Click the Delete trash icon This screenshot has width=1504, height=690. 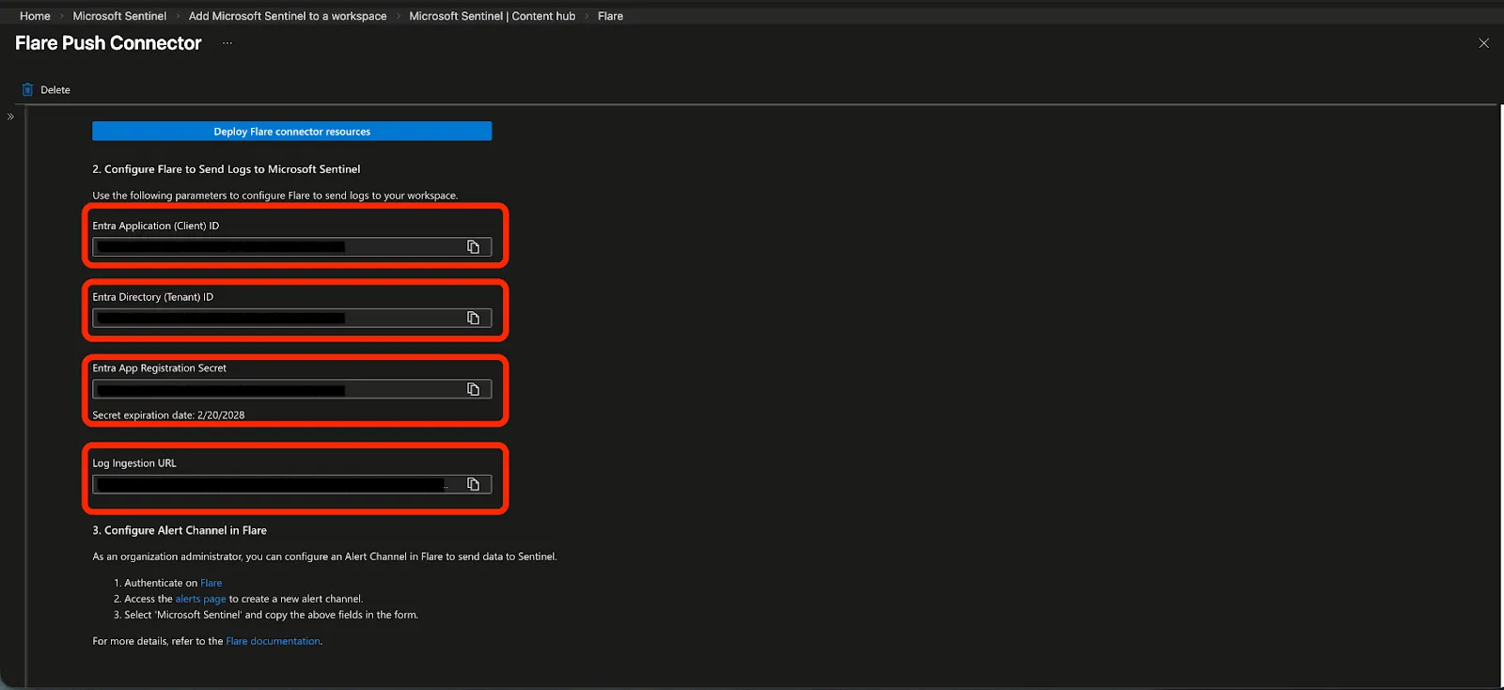coord(27,90)
